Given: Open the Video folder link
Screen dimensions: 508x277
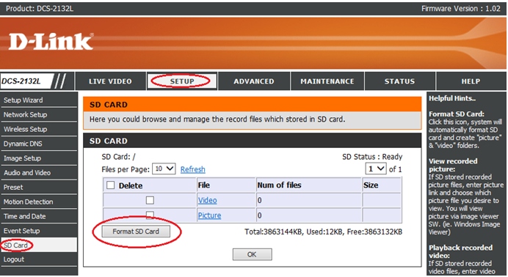Looking at the screenshot, I should click(207, 200).
